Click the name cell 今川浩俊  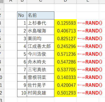[41, 54]
